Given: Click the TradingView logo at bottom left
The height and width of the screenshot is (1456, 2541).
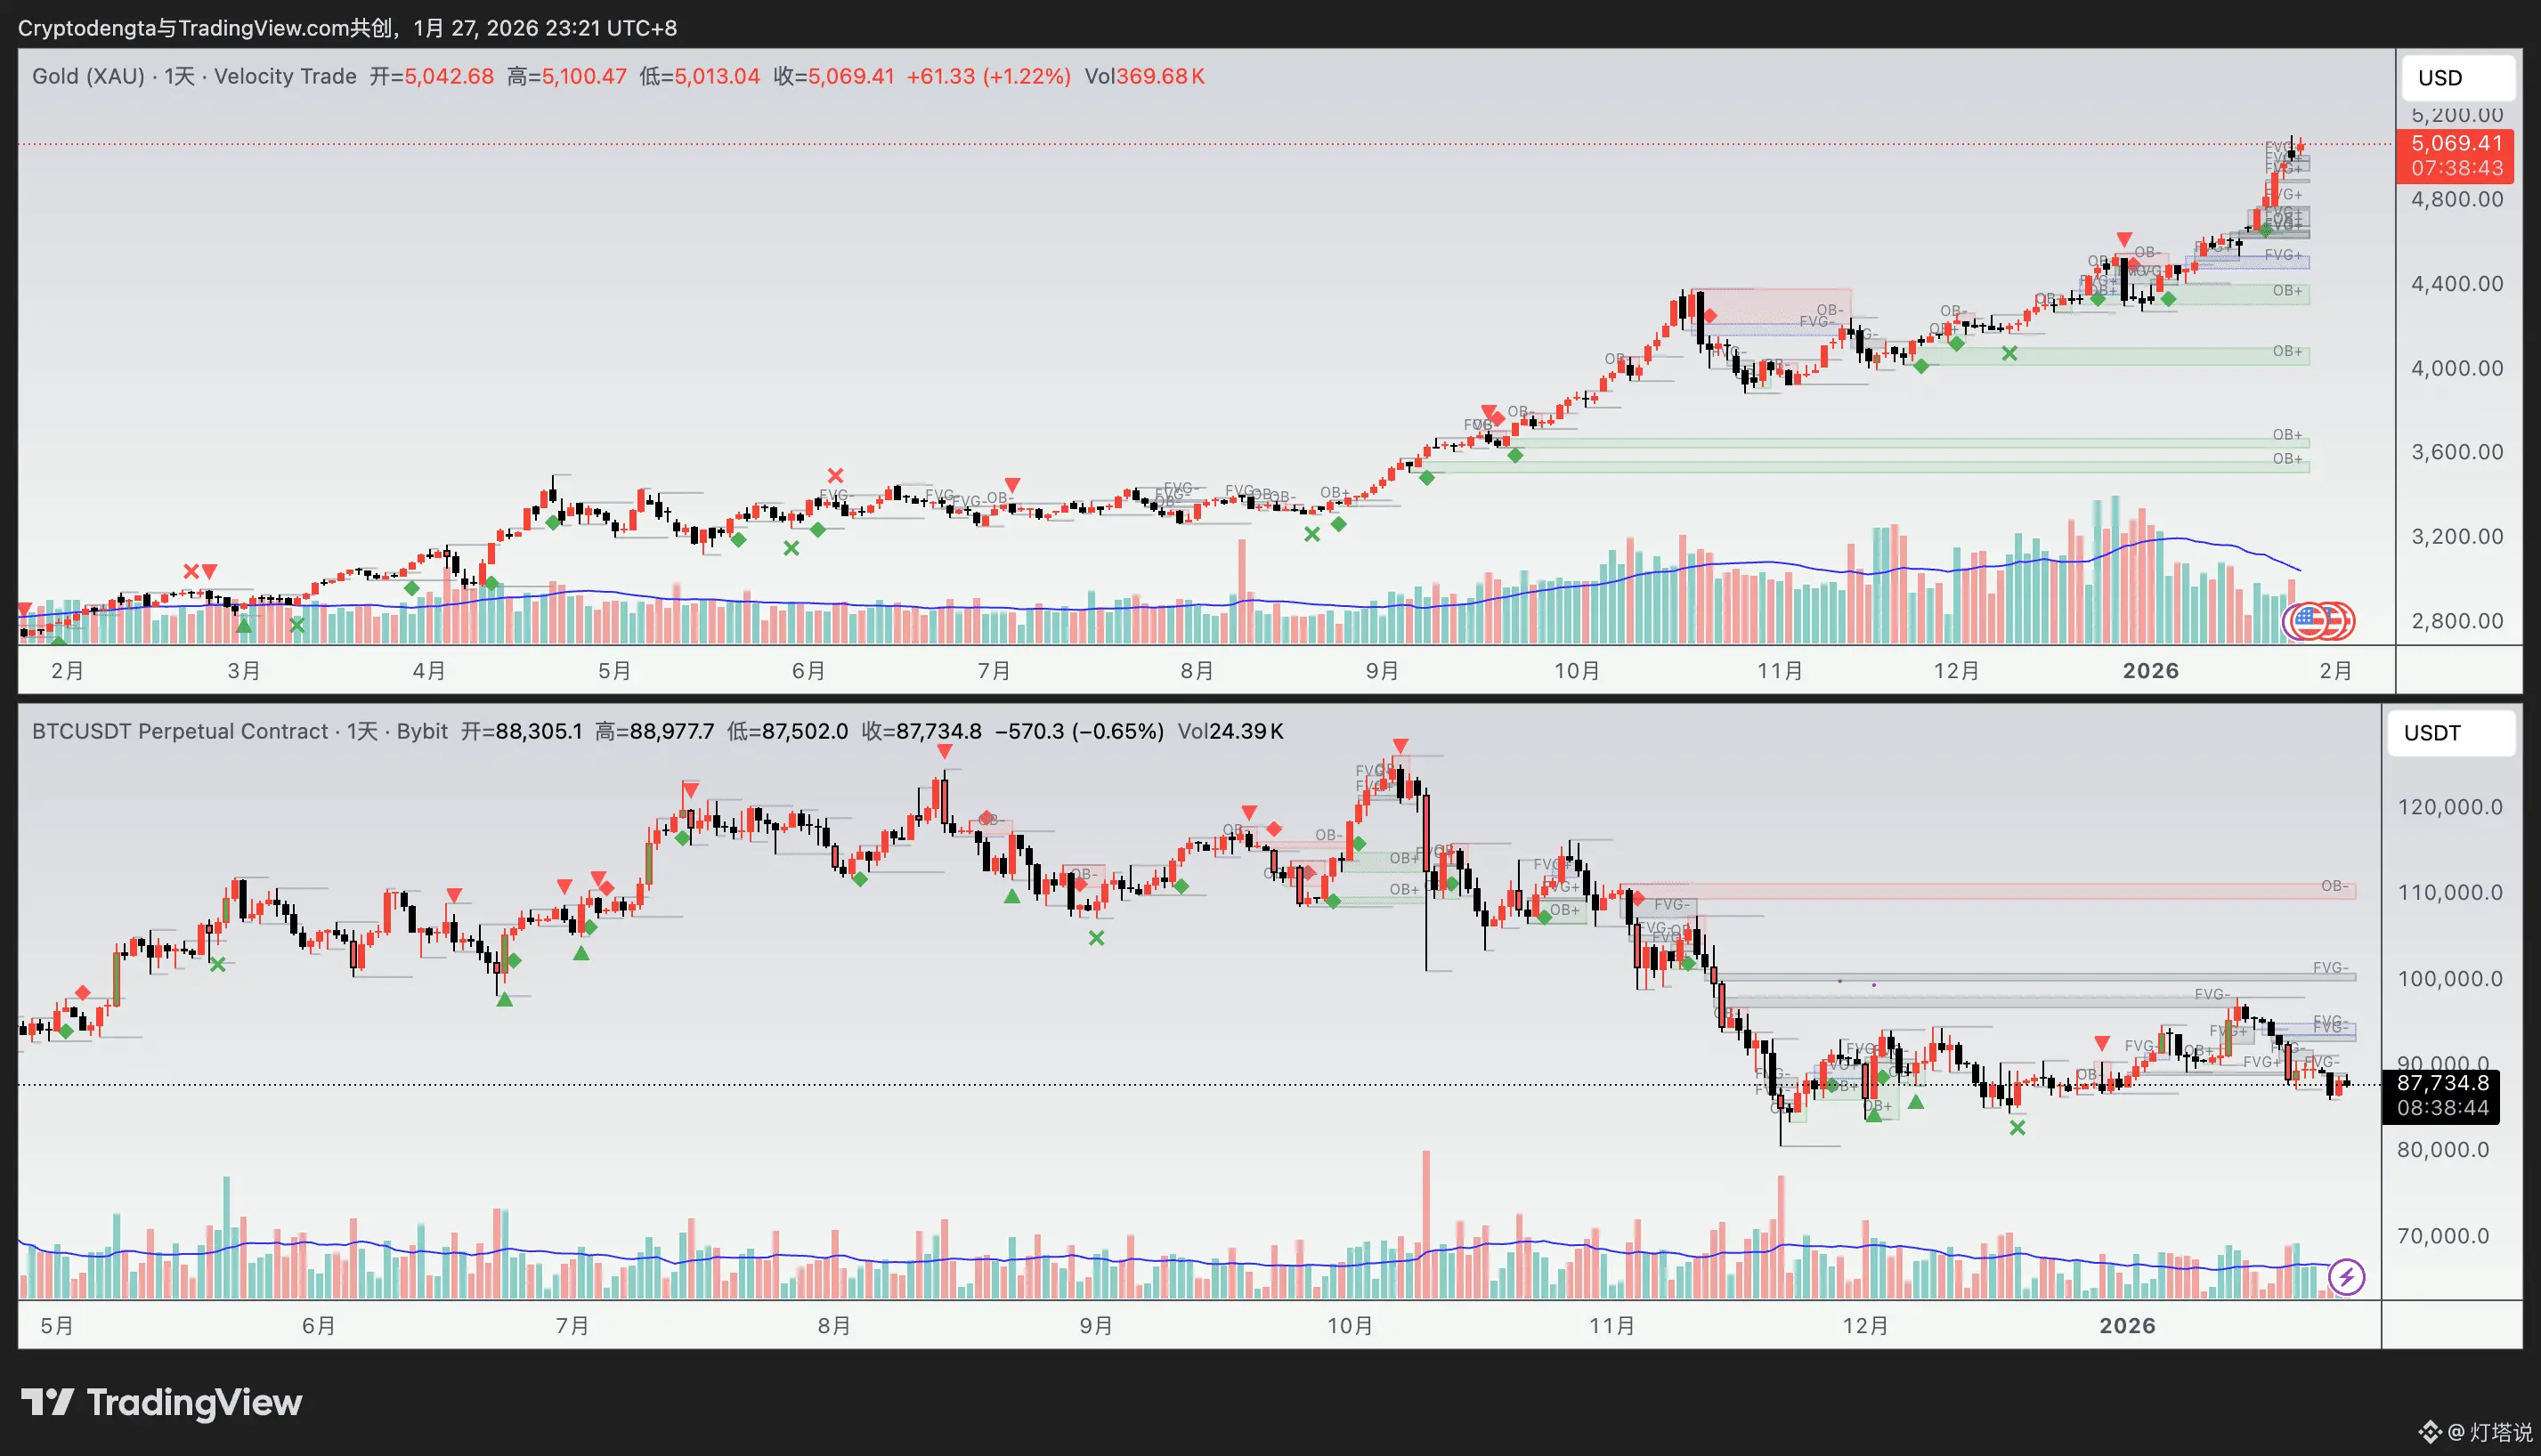Looking at the screenshot, I should [x=161, y=1402].
